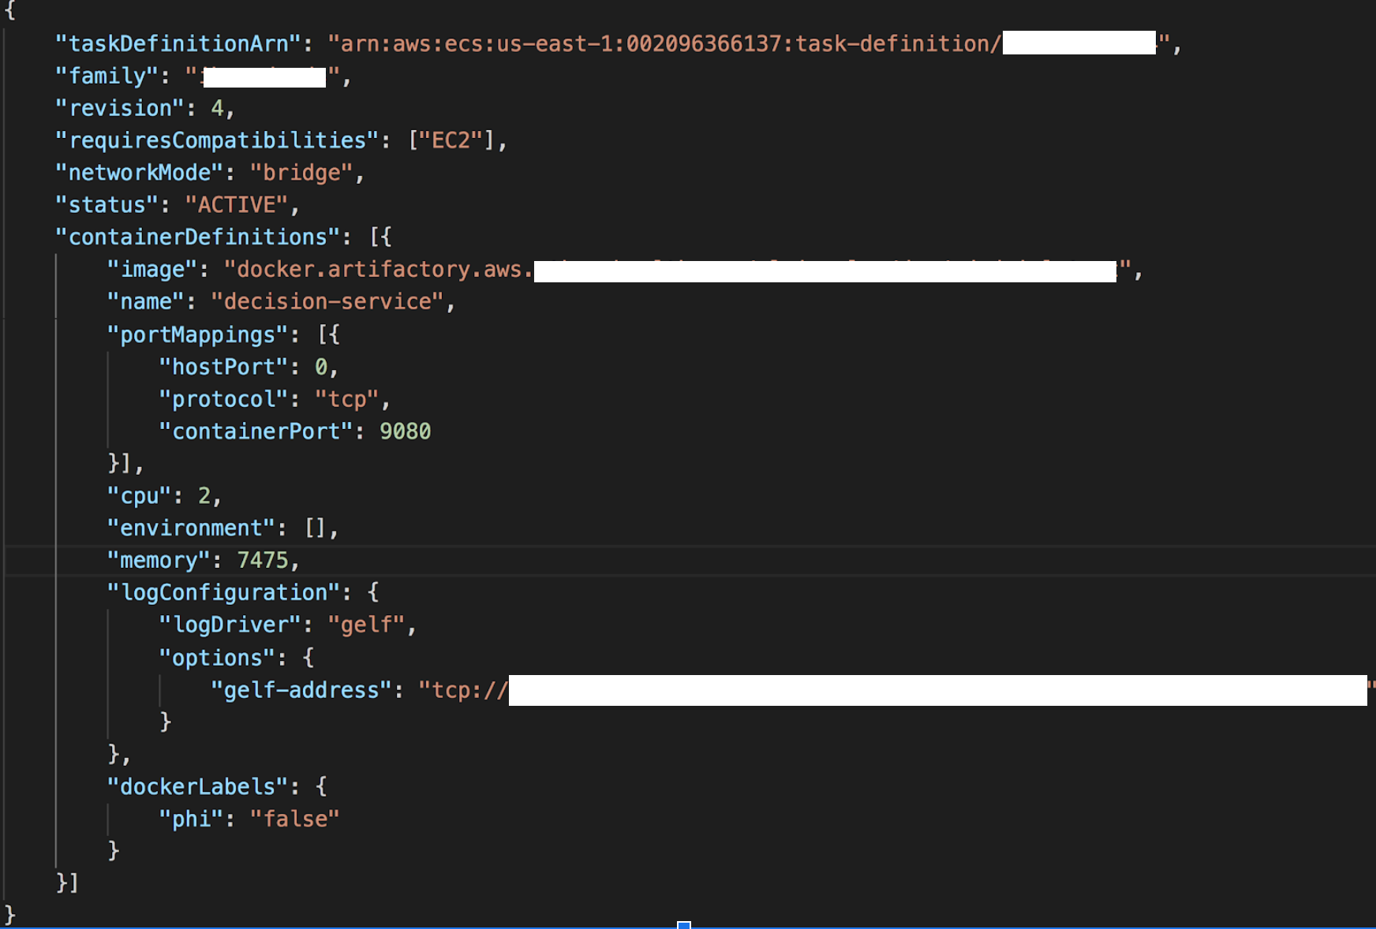Click the "gelf" logDriver value

point(366,625)
